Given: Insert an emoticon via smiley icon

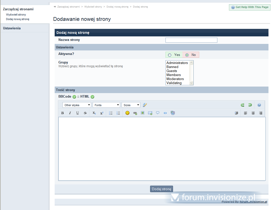Looking at the screenshot, I should tap(127, 113).
